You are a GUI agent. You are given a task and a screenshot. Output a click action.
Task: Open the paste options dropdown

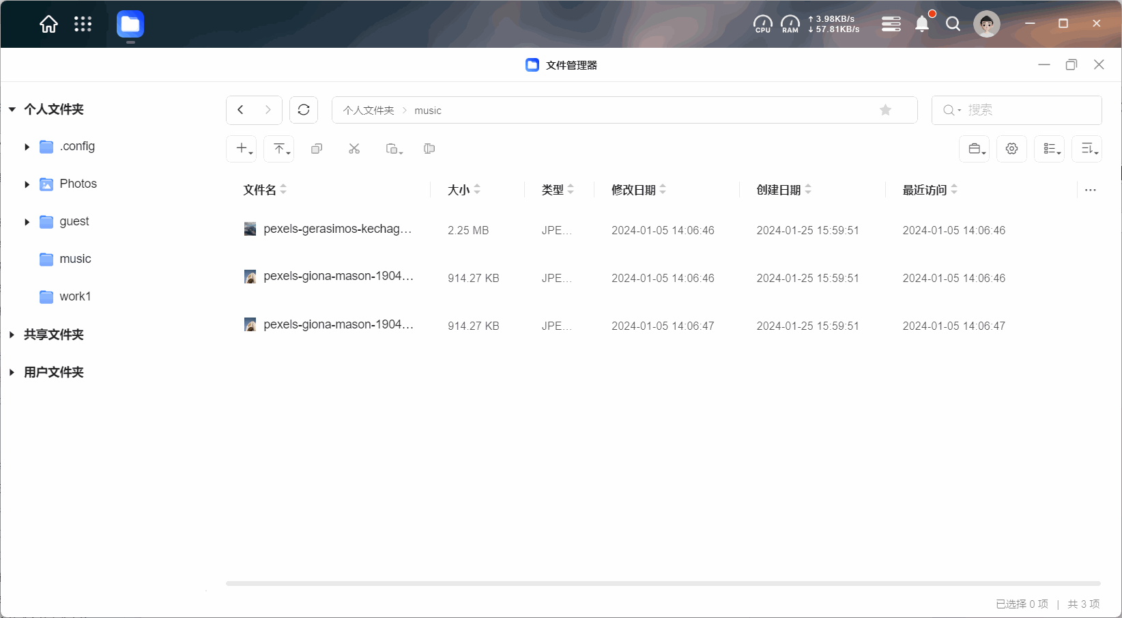tap(394, 148)
